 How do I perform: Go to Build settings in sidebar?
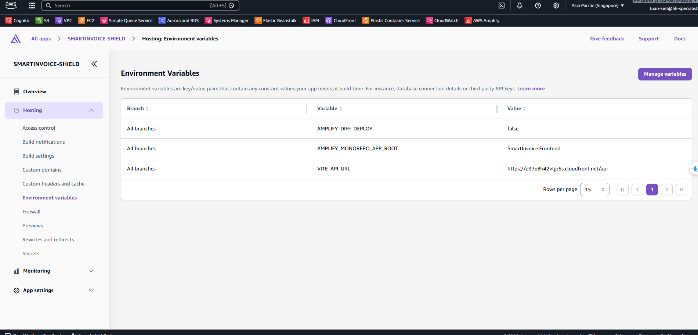38,156
